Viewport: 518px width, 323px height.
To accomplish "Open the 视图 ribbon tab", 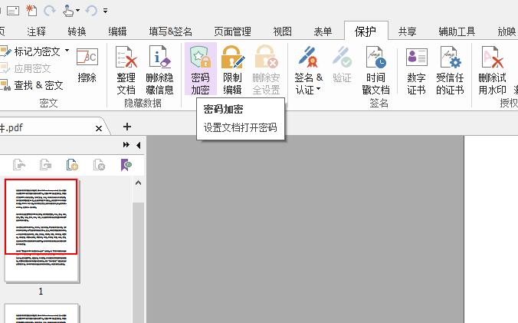I will [283, 31].
